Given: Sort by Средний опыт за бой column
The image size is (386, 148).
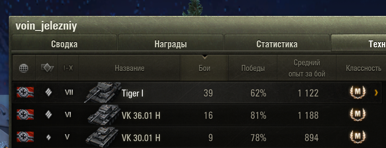Looking at the screenshot, I should pyautogui.click(x=307, y=68).
